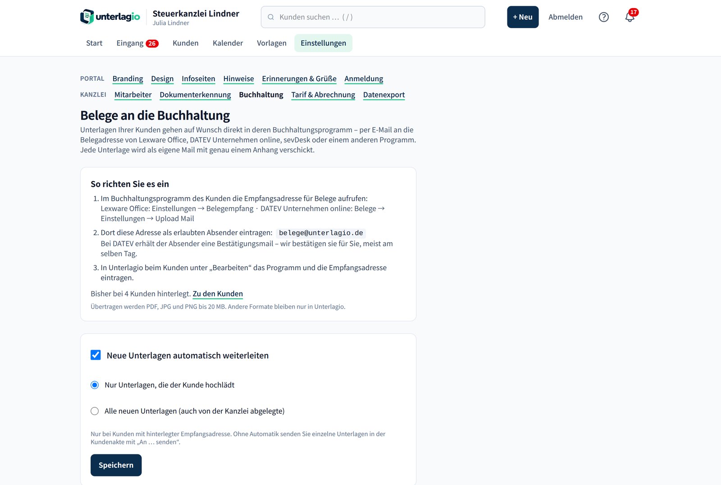The image size is (721, 485).
Task: Click the belege@unterlagio.de address
Action: [321, 233]
